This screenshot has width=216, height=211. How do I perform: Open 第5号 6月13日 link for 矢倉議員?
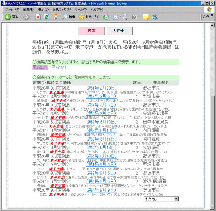(x=102, y=147)
